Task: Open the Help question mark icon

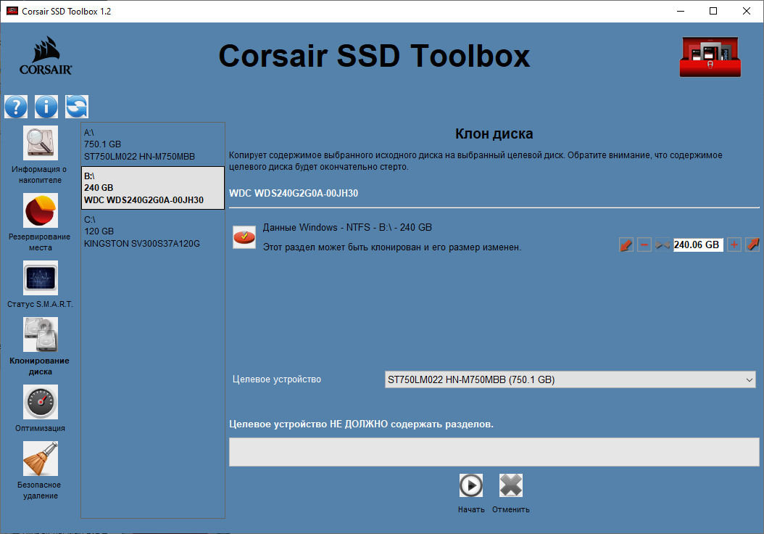Action: 16,107
